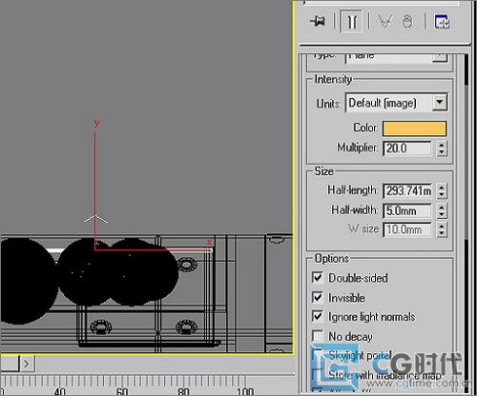Click frame 60 on the timeline

pyautogui.click(x=122, y=391)
